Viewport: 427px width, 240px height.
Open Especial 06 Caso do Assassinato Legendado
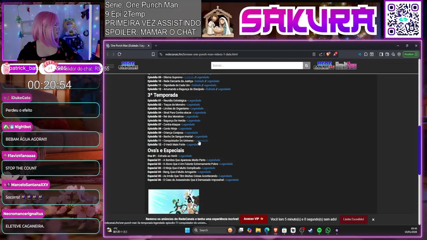232,180
